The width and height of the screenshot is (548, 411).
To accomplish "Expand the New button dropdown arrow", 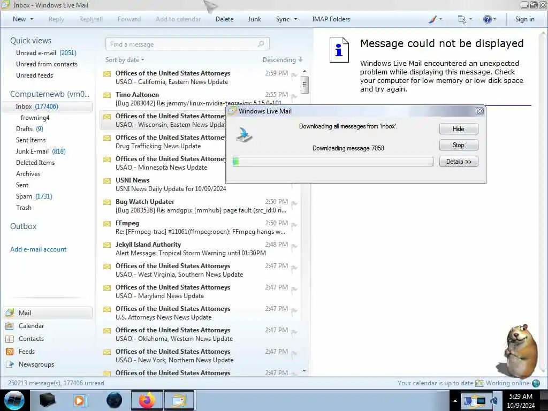I will tap(32, 19).
